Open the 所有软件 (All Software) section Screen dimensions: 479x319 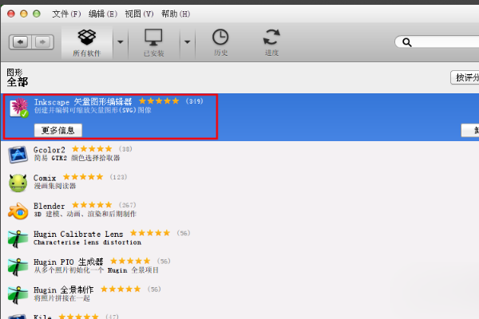click(87, 43)
